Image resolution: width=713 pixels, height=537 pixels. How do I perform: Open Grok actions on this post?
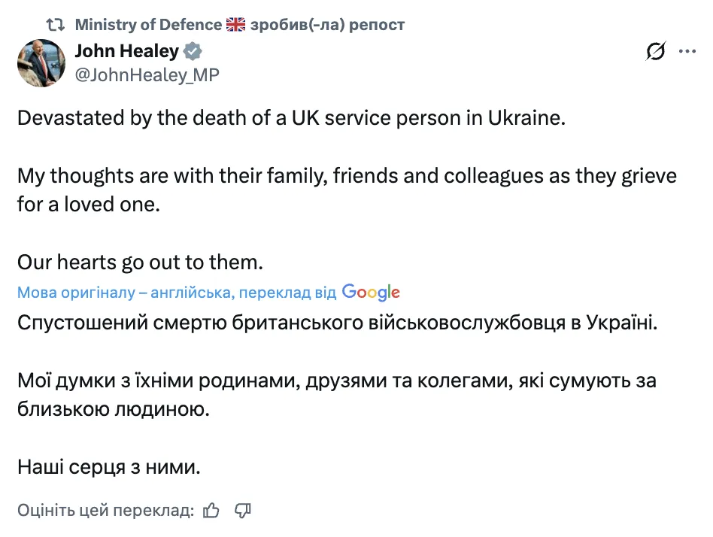click(654, 51)
